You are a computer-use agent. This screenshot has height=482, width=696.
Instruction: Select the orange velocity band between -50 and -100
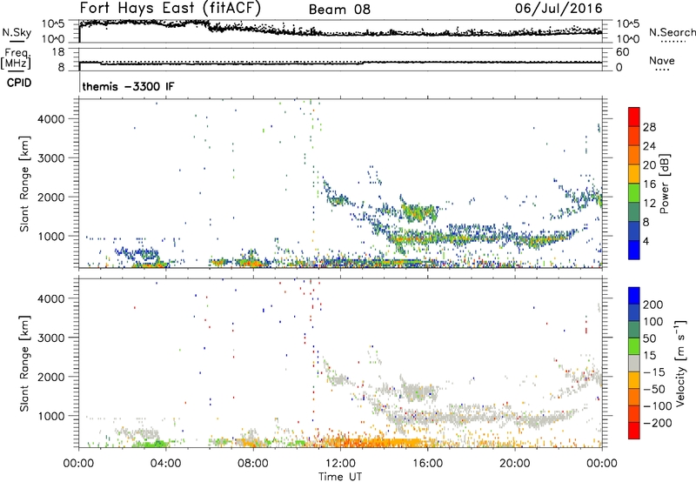634,397
